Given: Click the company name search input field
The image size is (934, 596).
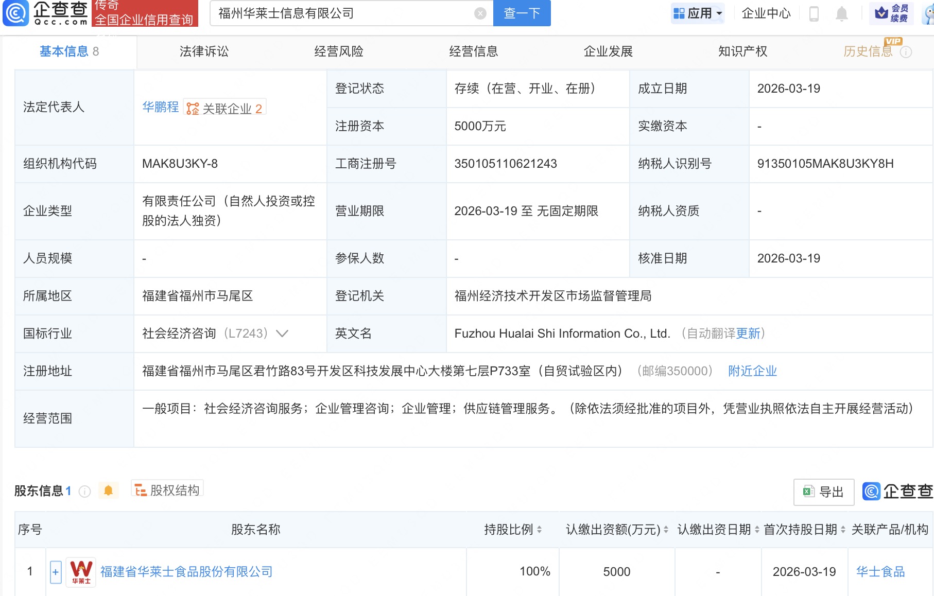Looking at the screenshot, I should (342, 13).
